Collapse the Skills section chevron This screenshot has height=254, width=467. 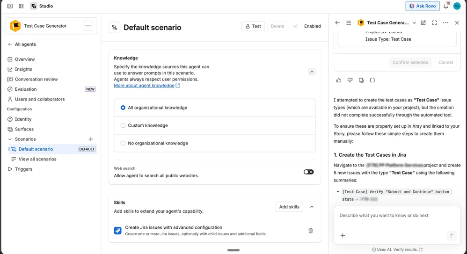[312, 207]
